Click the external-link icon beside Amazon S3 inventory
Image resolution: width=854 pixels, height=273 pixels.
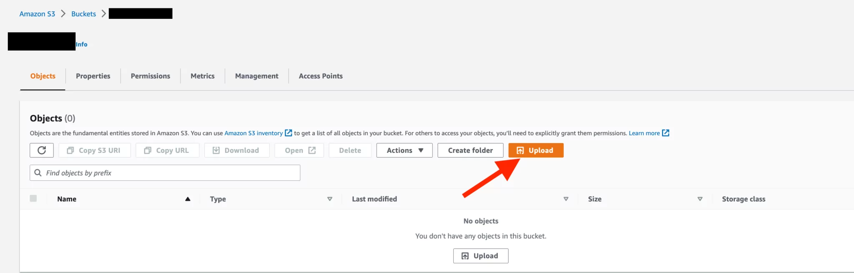pos(289,133)
